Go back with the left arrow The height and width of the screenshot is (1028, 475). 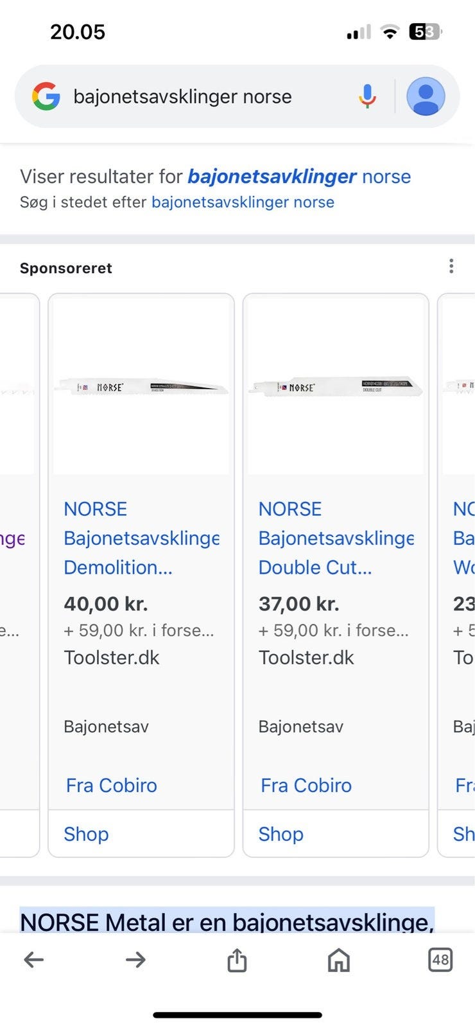tap(33, 960)
